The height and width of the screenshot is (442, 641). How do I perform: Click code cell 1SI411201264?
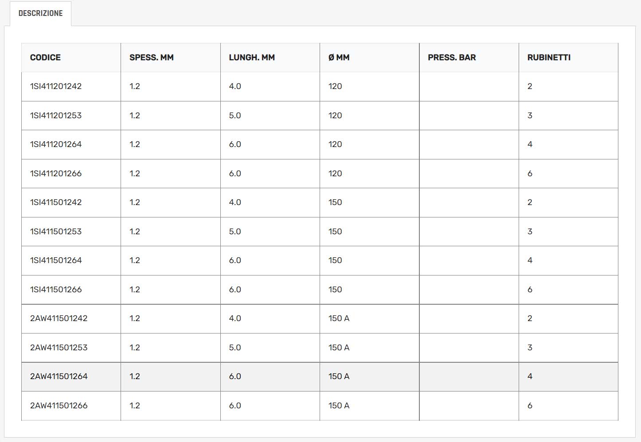[x=56, y=144]
